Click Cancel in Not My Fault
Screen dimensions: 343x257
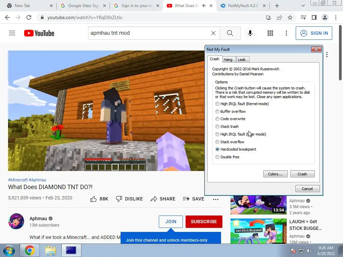click(307, 189)
